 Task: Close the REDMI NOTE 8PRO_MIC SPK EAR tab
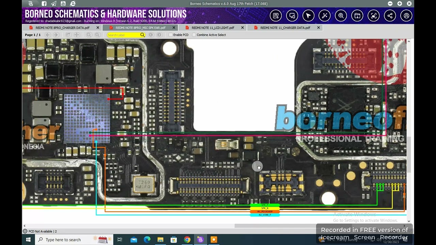click(x=174, y=28)
